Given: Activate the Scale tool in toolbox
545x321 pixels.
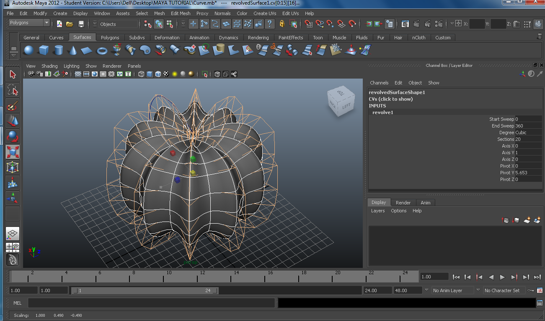Looking at the screenshot, I should coord(13,152).
